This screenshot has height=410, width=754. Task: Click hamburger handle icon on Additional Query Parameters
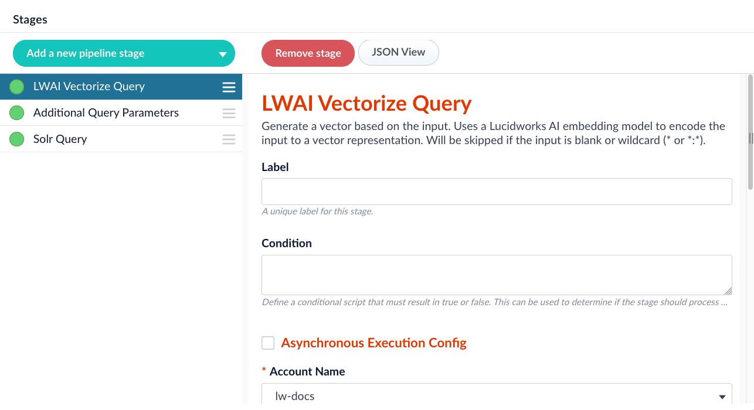[229, 114]
